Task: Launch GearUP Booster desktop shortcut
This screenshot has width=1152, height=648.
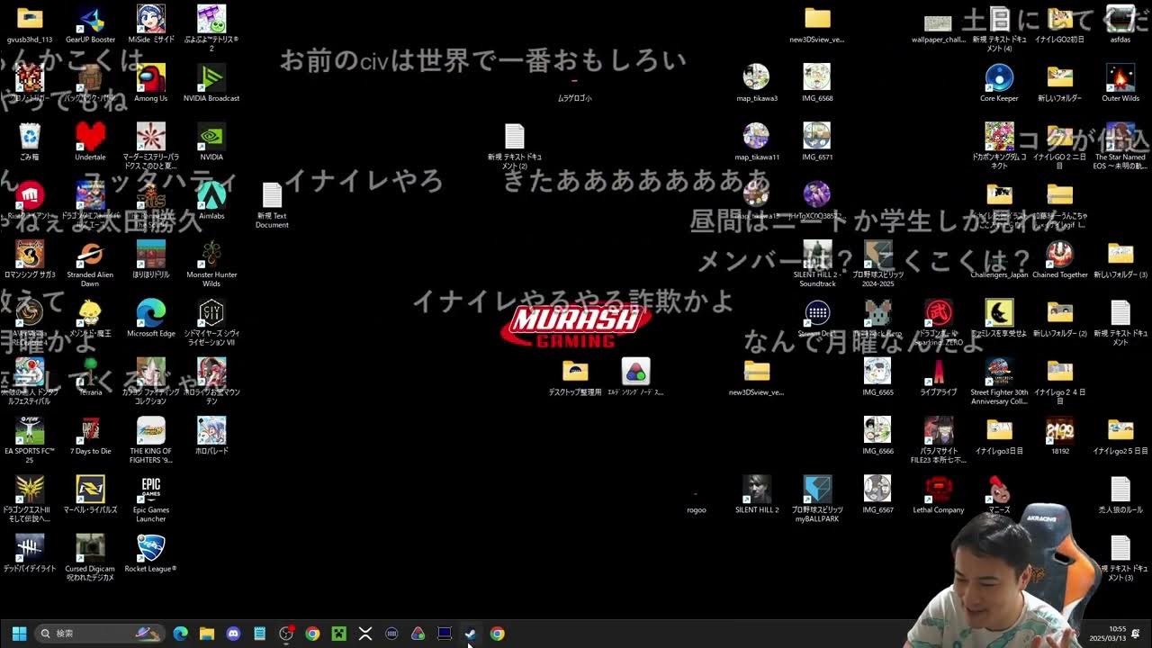Action: (90, 19)
